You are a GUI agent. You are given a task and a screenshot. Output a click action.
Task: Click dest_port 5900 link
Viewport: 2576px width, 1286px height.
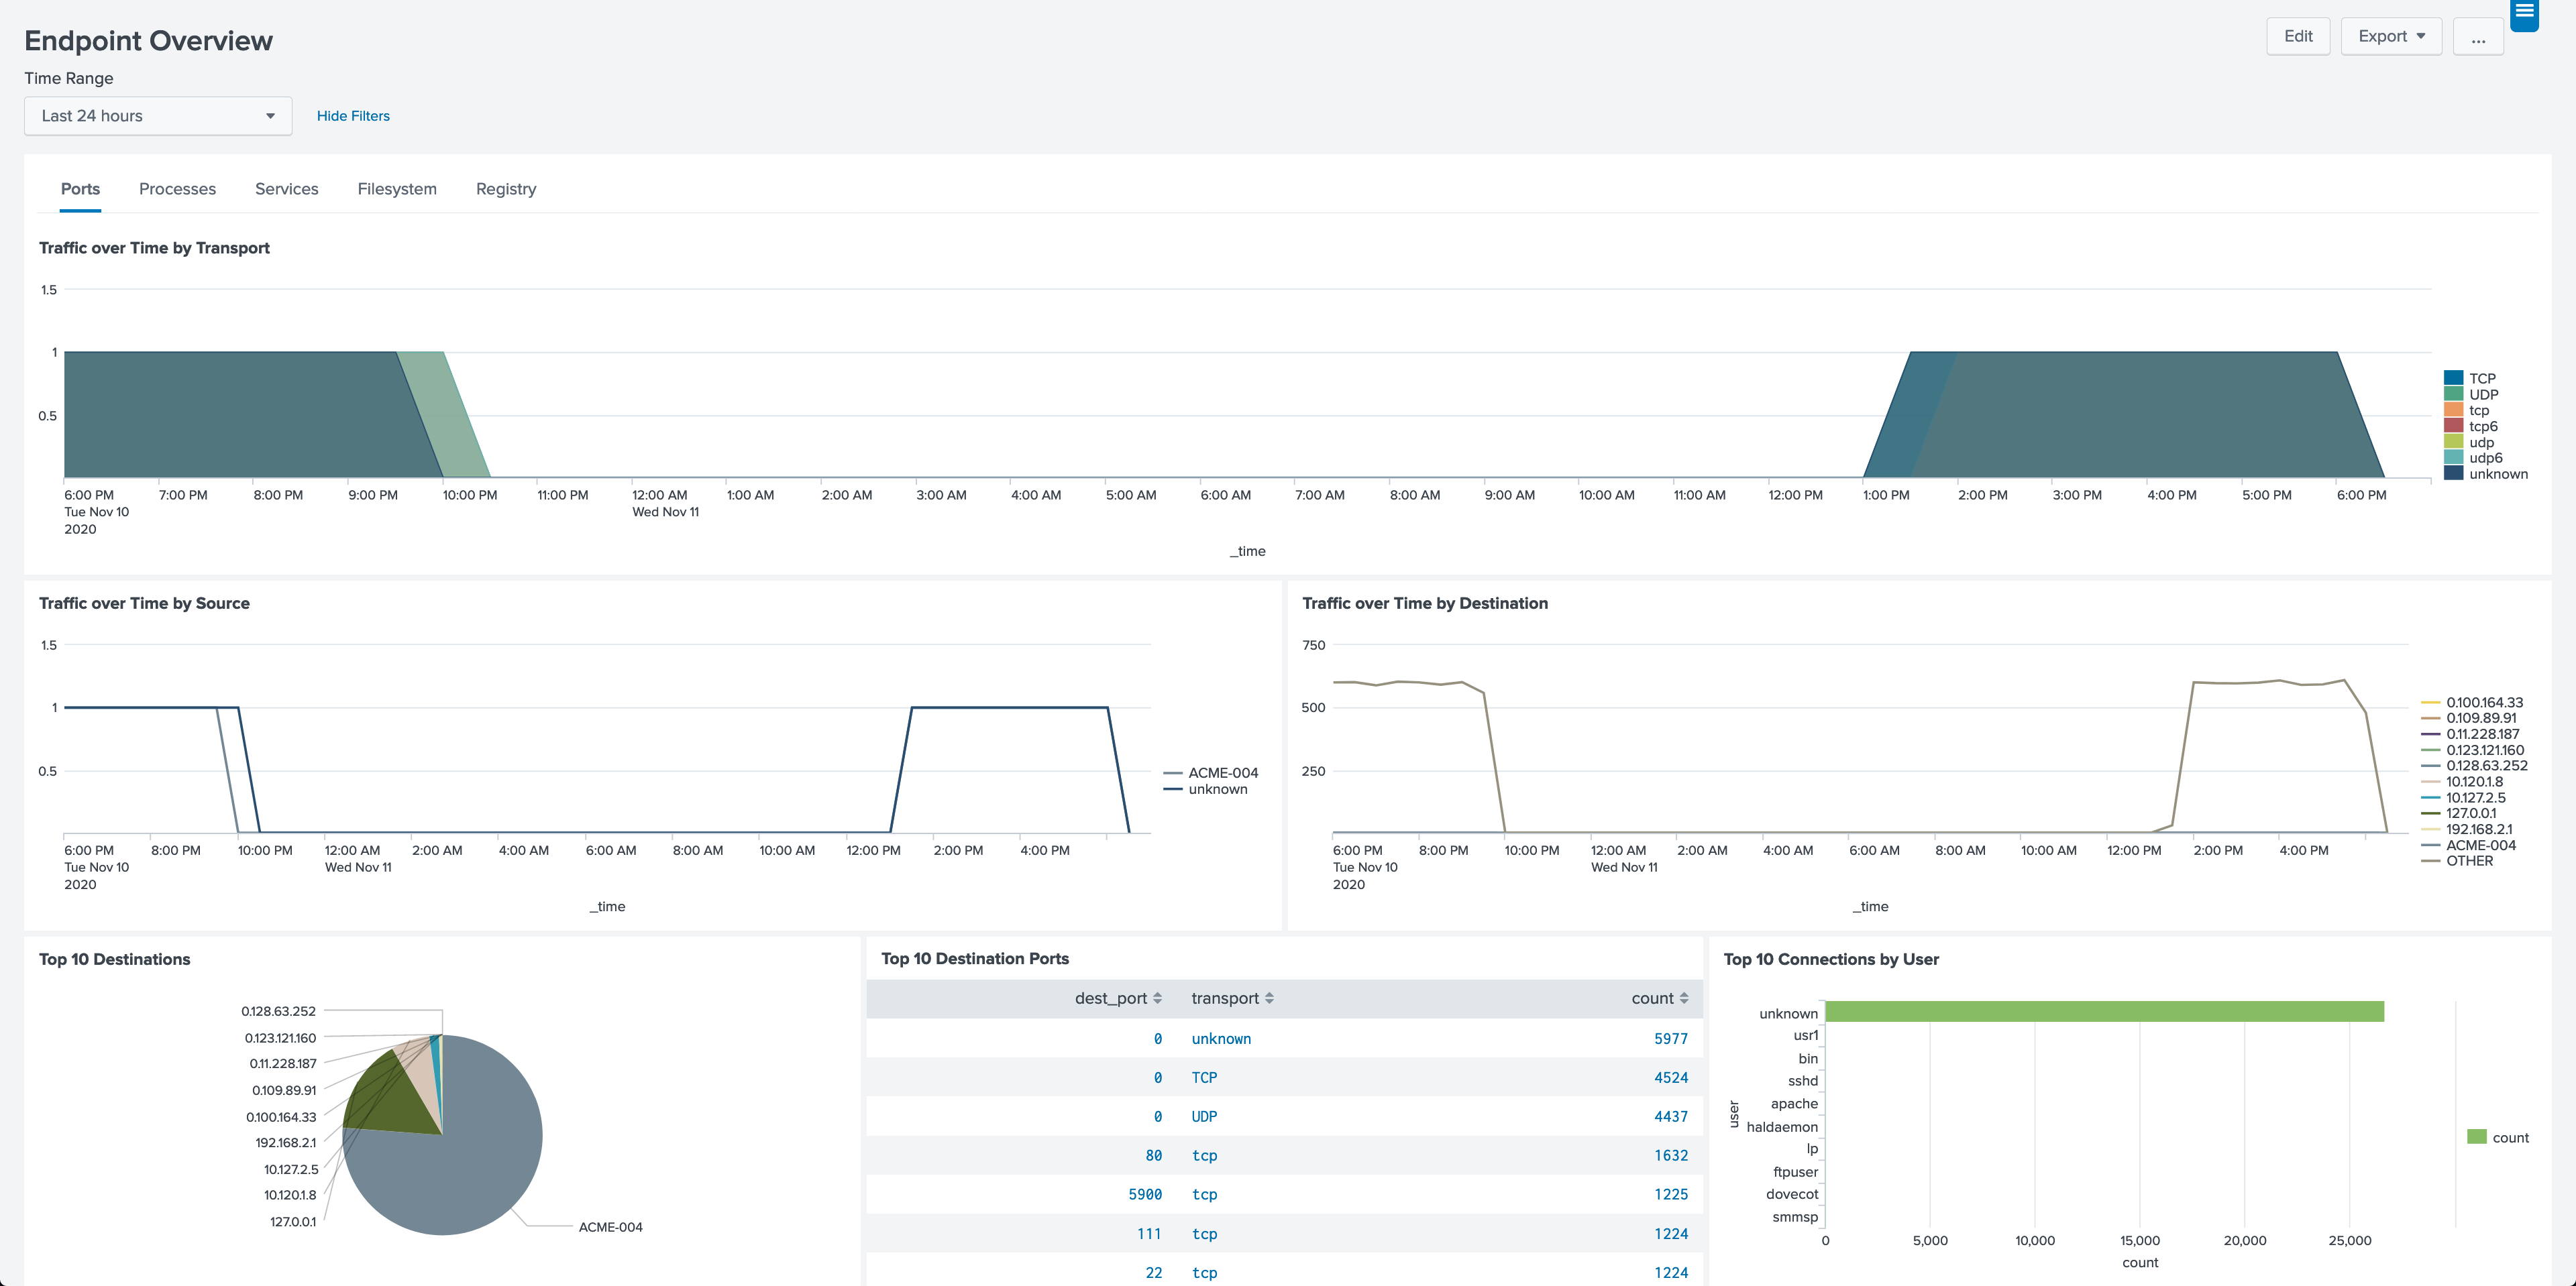[x=1145, y=1195]
